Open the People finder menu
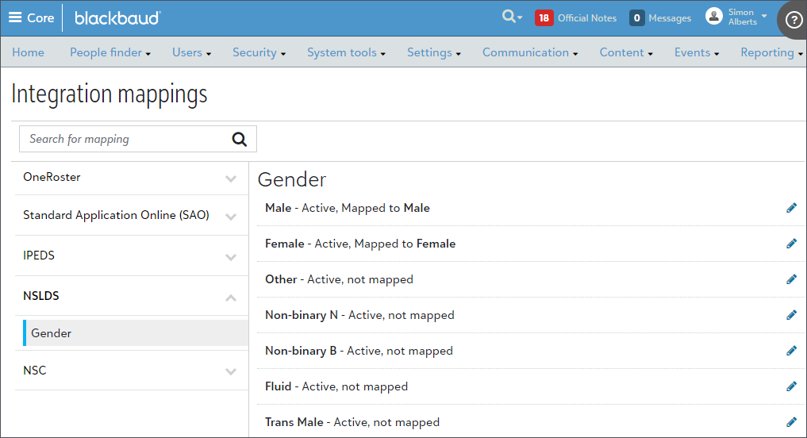This screenshot has width=807, height=438. coord(110,52)
